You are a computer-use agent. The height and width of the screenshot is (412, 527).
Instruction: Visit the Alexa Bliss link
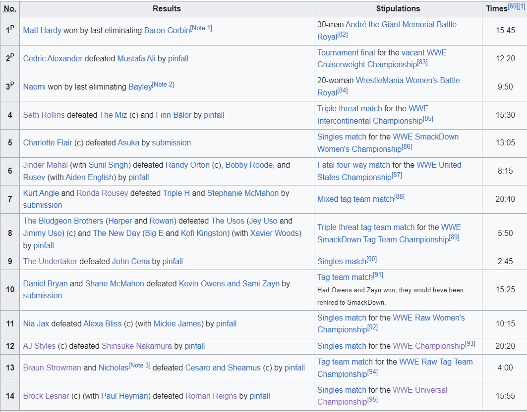click(x=103, y=324)
